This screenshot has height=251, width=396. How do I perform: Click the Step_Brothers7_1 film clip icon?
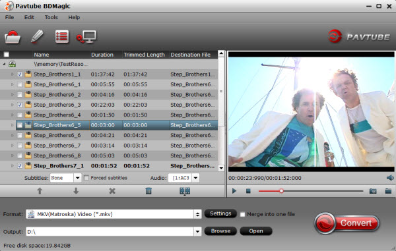point(28,165)
